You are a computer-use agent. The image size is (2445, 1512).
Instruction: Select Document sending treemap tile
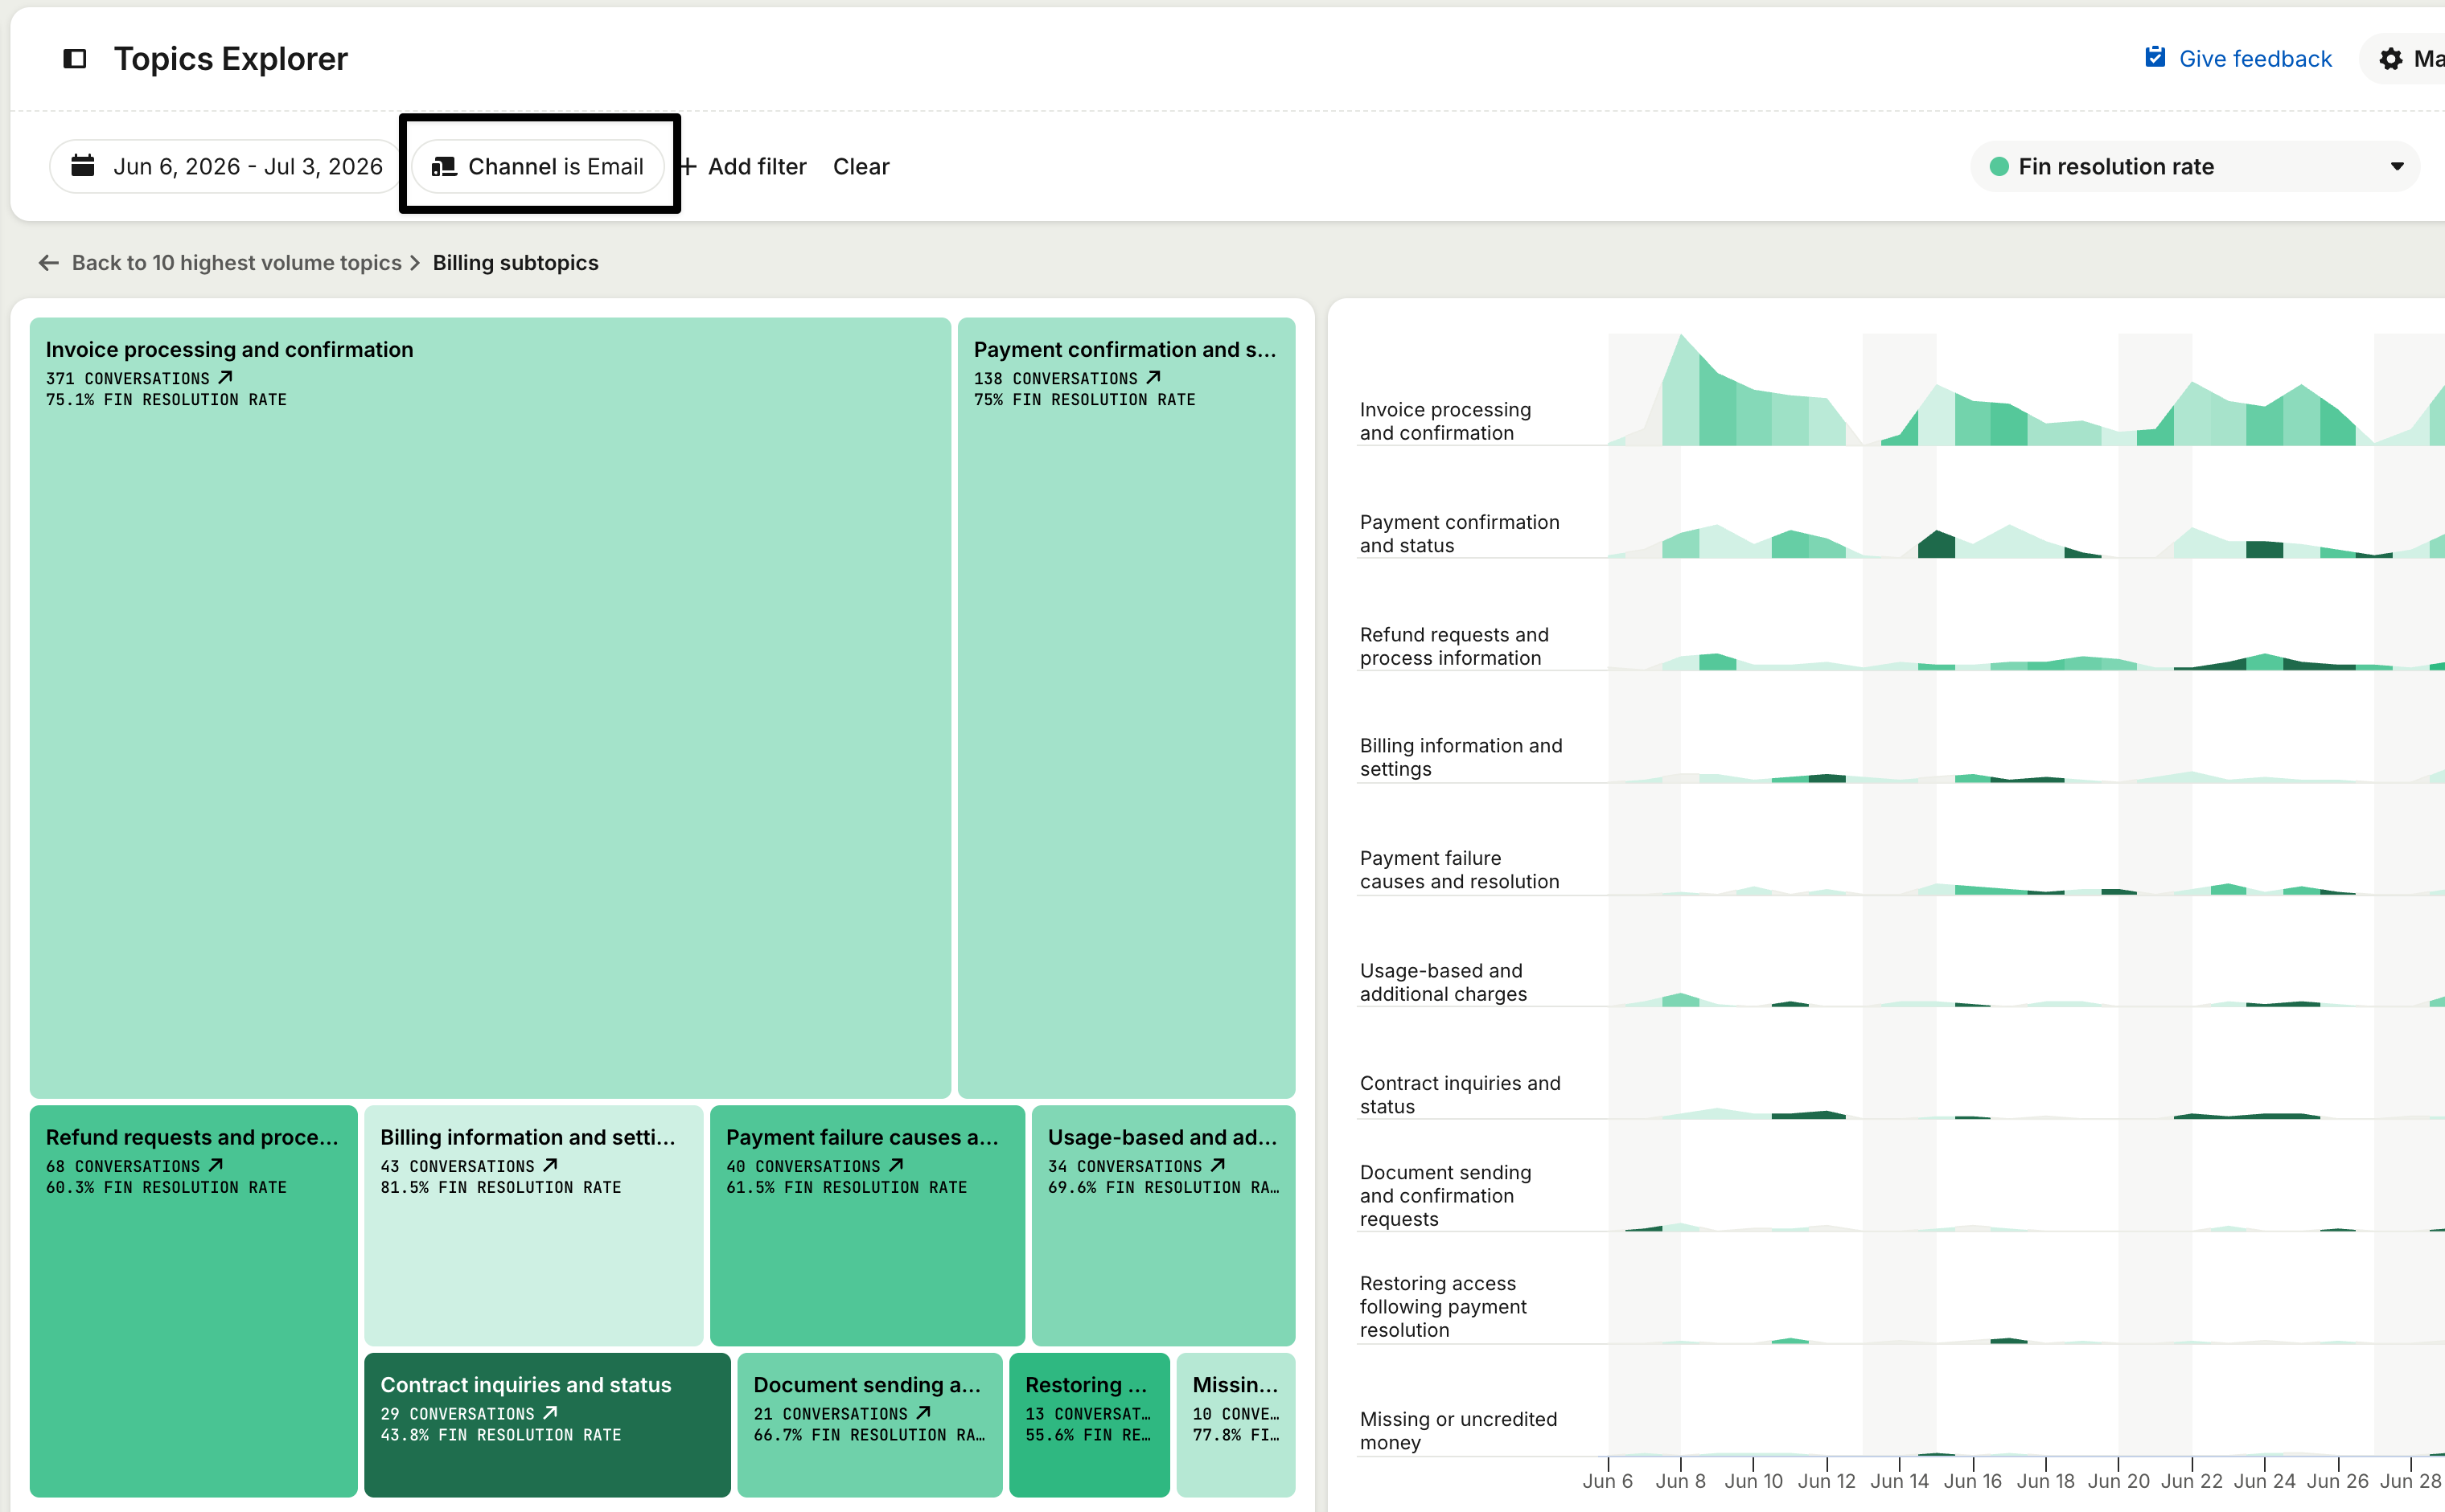(869, 1425)
